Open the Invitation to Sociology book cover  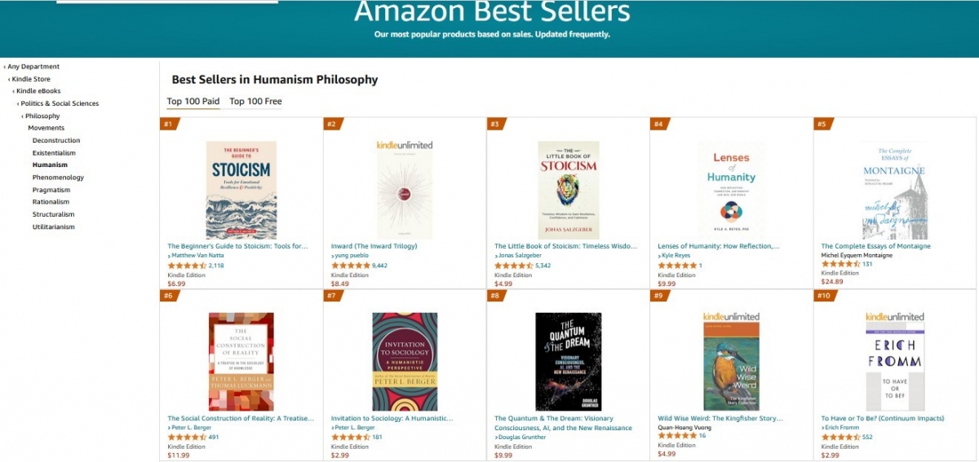(405, 361)
